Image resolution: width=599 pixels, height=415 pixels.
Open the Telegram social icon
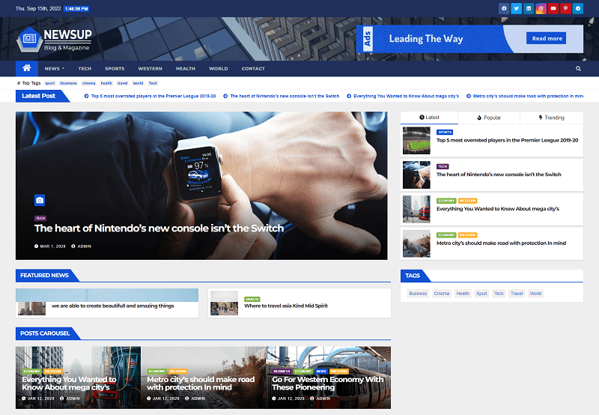pos(578,8)
